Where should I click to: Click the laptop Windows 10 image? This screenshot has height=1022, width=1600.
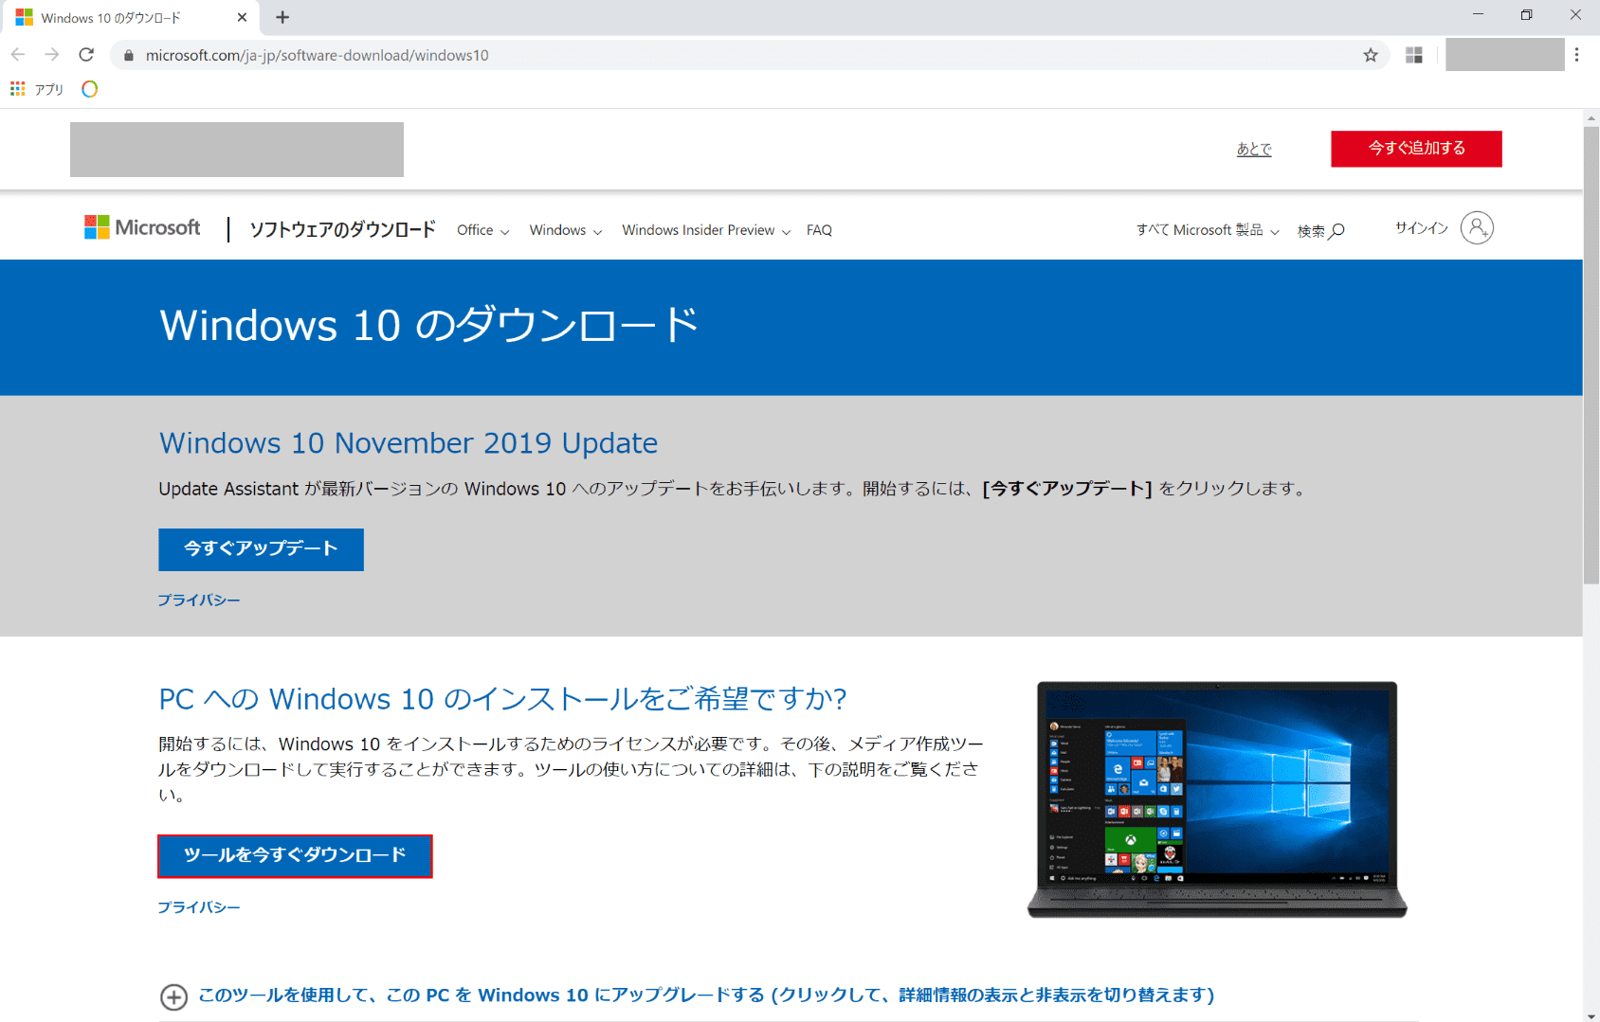[1217, 799]
